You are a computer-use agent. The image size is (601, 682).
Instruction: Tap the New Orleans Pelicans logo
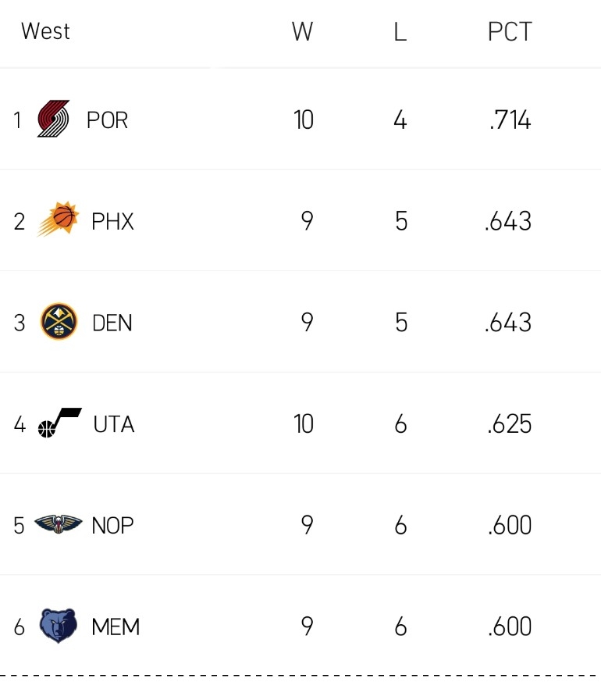click(59, 523)
